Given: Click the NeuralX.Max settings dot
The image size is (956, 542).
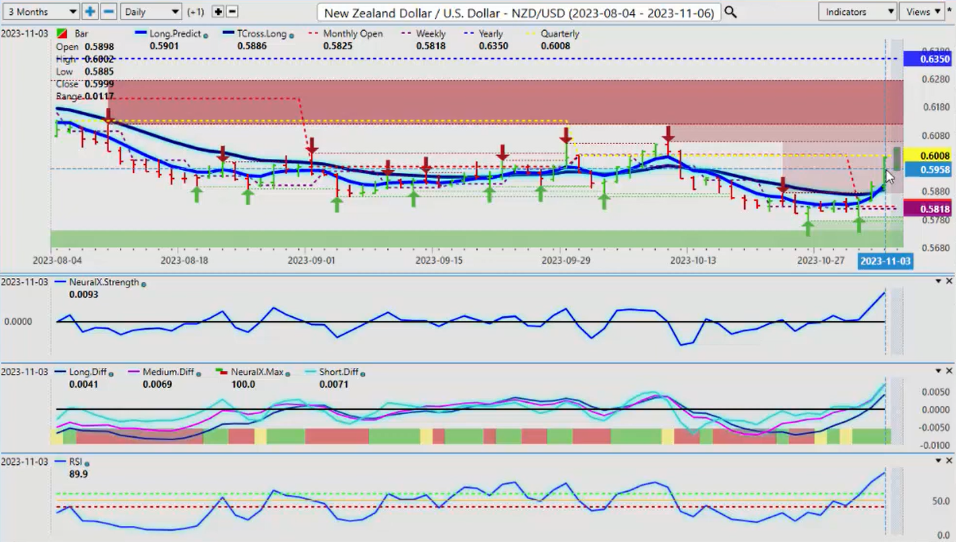Looking at the screenshot, I should click(287, 373).
